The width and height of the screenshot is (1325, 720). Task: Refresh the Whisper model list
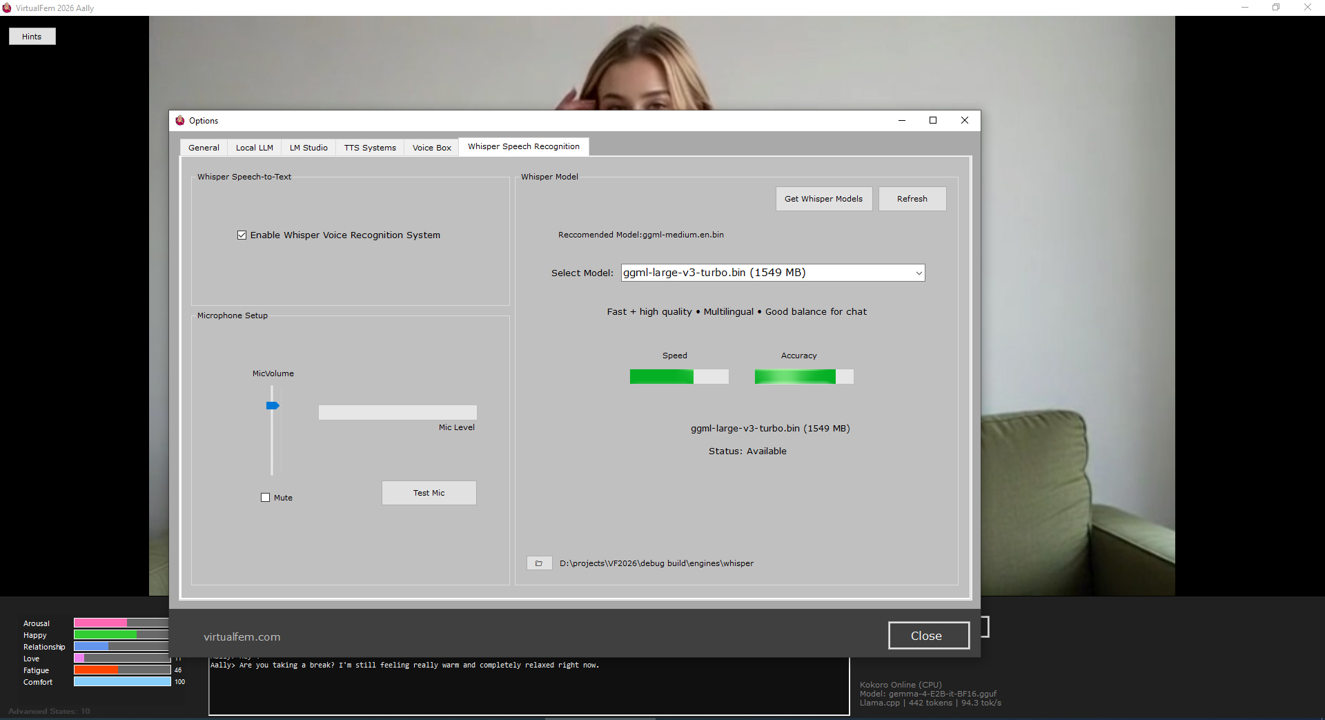[x=912, y=199]
